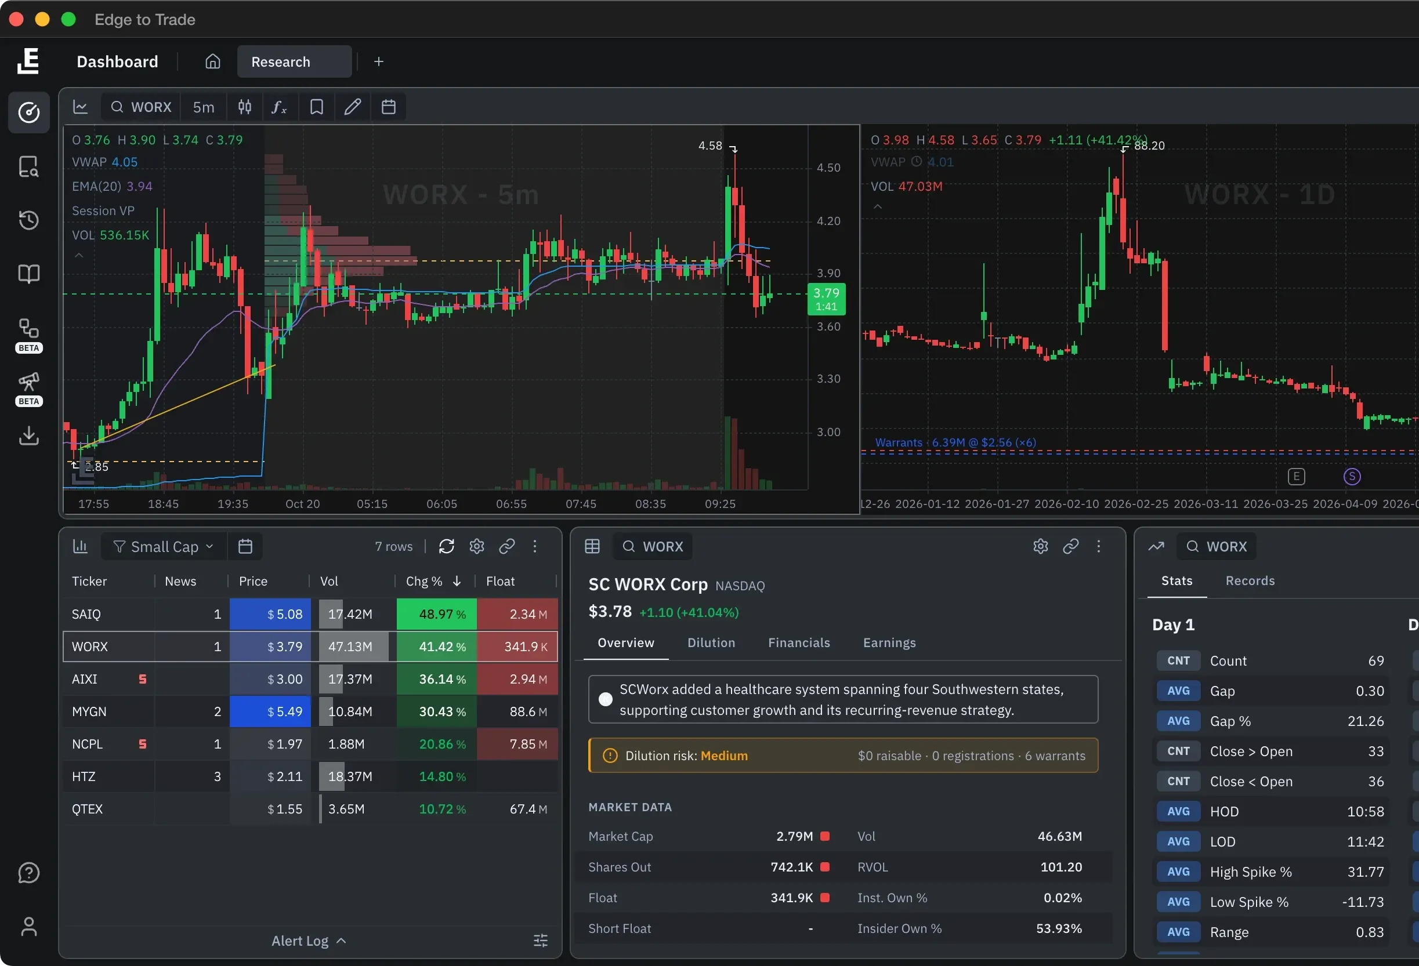Open the user account icon
This screenshot has height=966, width=1419.
tap(28, 927)
